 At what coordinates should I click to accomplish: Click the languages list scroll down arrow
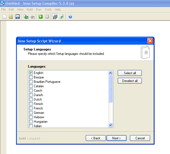tap(110, 125)
